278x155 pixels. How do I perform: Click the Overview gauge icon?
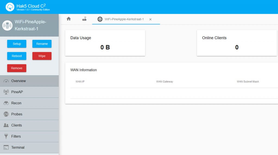click(6, 81)
